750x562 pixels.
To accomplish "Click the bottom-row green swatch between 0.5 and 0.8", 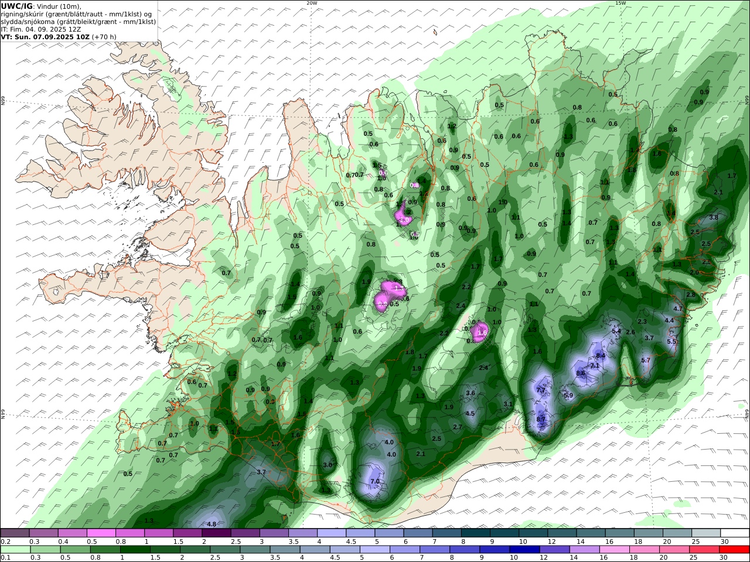I will (x=76, y=549).
